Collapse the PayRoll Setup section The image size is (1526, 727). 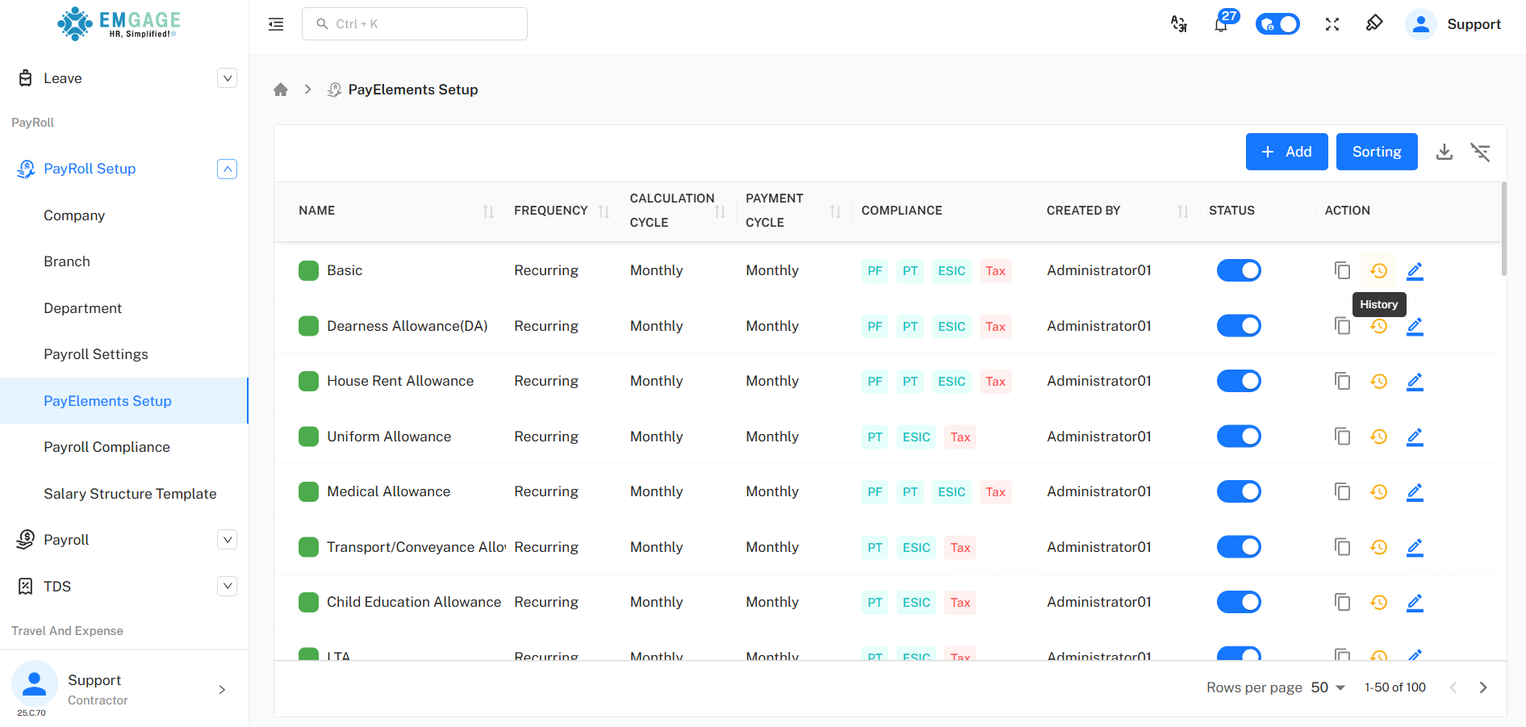click(227, 169)
